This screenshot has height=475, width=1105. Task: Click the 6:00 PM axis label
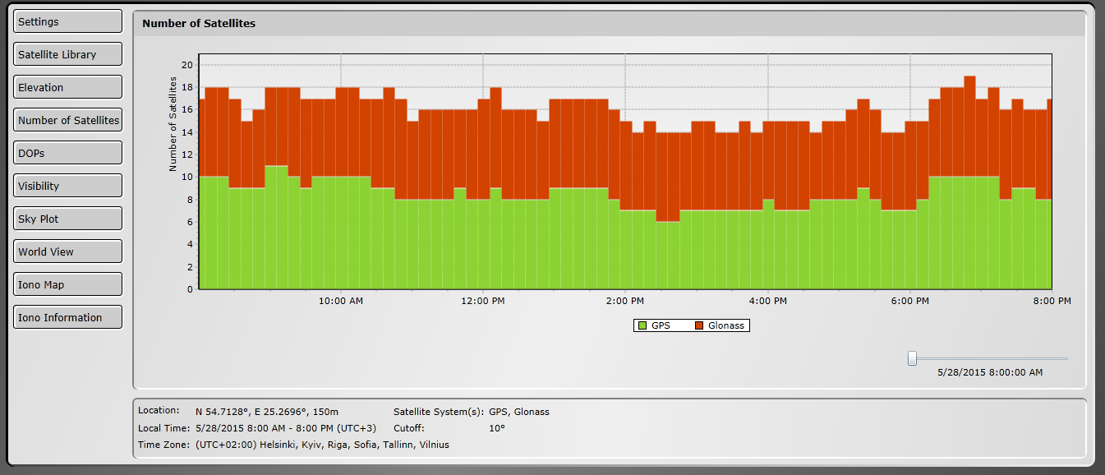click(x=910, y=302)
